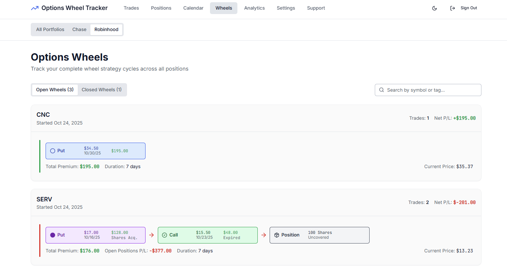Click Sign Out

(x=468, y=8)
